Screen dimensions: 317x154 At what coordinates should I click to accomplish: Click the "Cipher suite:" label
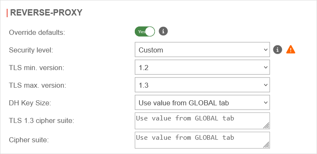tap(29, 140)
